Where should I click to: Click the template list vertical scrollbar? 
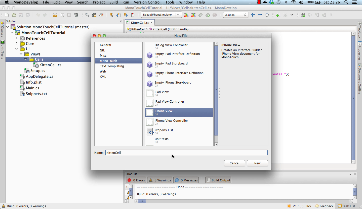click(216, 94)
